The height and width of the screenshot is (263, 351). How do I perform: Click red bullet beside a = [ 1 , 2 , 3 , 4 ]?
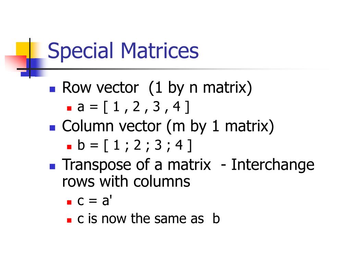tap(69, 109)
